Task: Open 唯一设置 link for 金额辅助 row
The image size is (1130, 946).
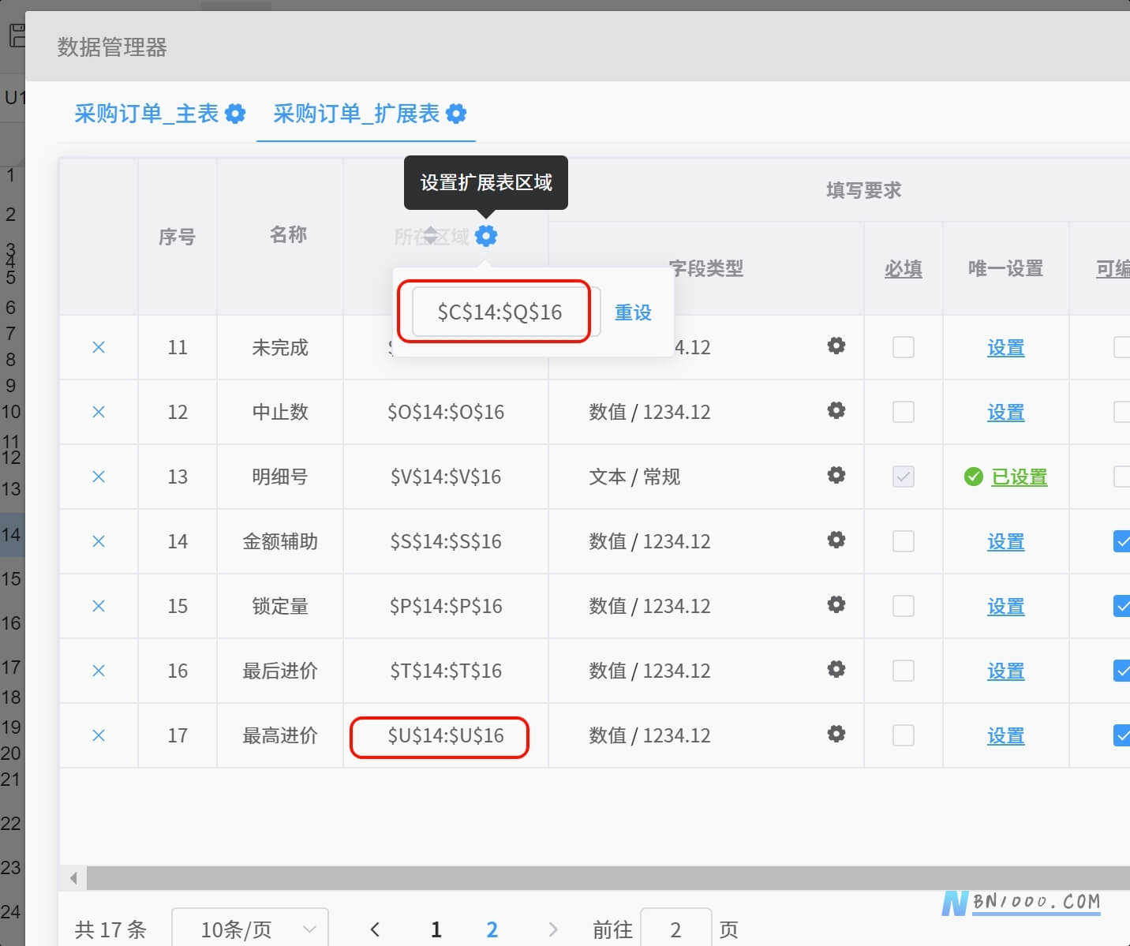Action: [1006, 541]
